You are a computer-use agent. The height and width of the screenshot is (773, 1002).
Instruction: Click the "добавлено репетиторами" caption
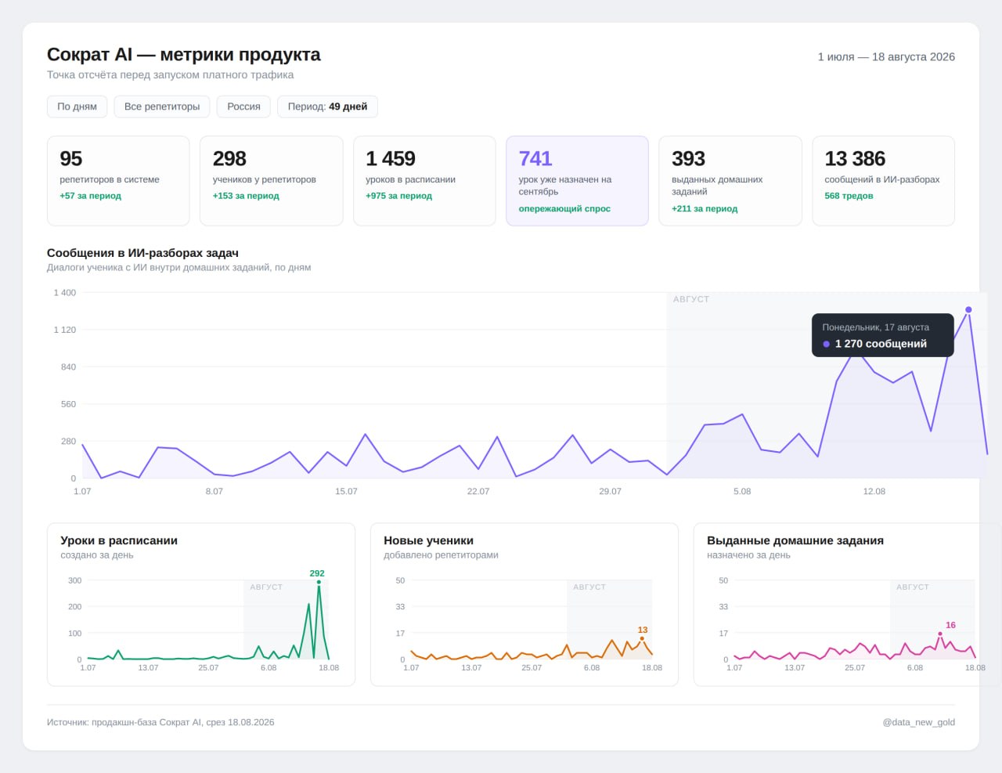[441, 555]
